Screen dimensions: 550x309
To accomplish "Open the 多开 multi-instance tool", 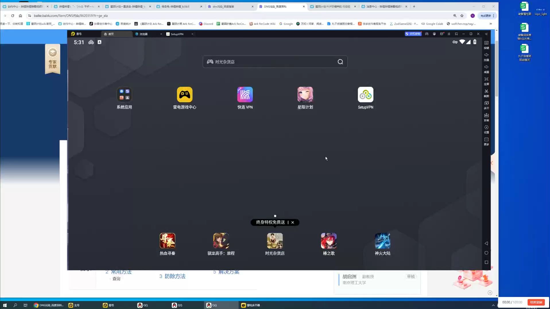I will point(486,105).
